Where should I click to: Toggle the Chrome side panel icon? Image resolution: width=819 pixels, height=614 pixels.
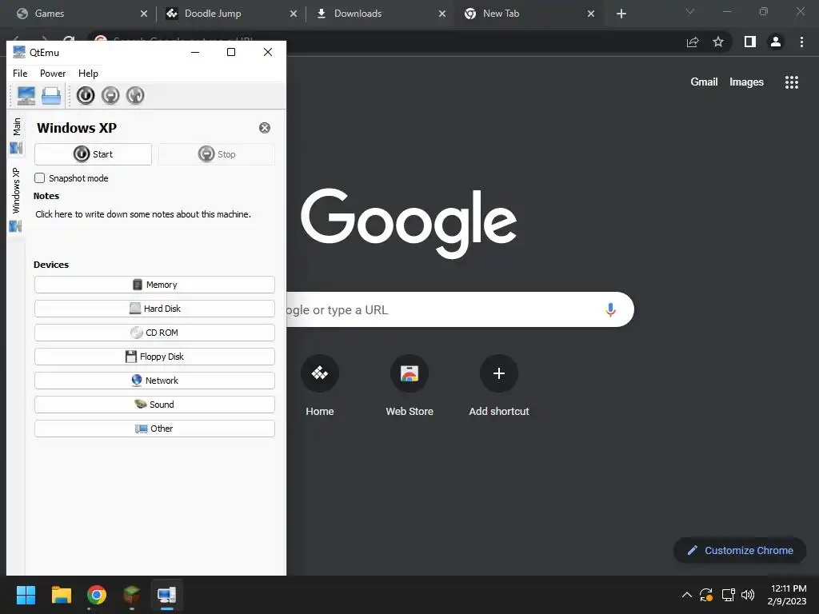click(x=750, y=42)
